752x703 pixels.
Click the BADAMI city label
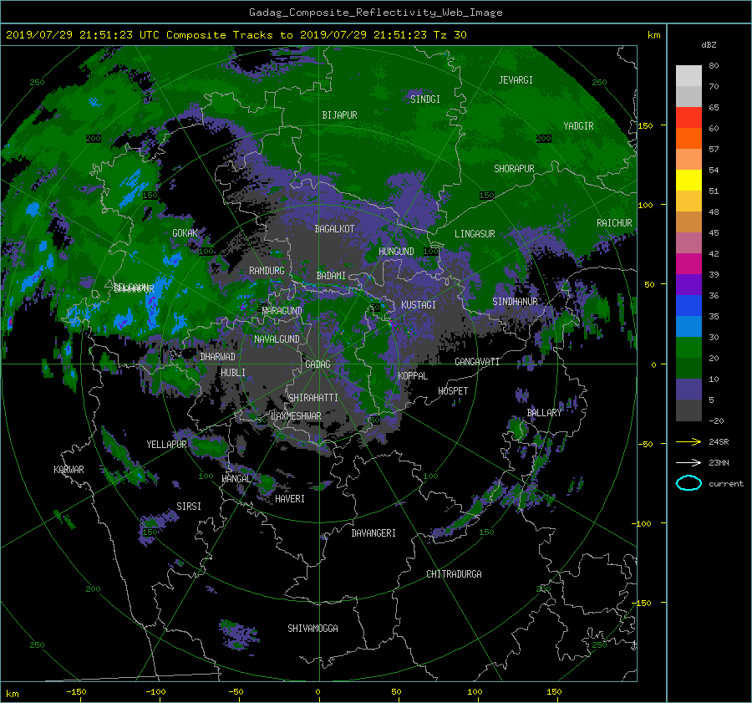331,276
